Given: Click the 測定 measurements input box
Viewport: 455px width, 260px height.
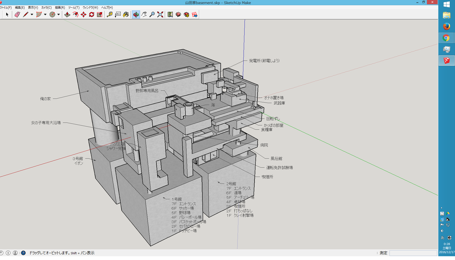Looking at the screenshot, I should click(x=413, y=253).
